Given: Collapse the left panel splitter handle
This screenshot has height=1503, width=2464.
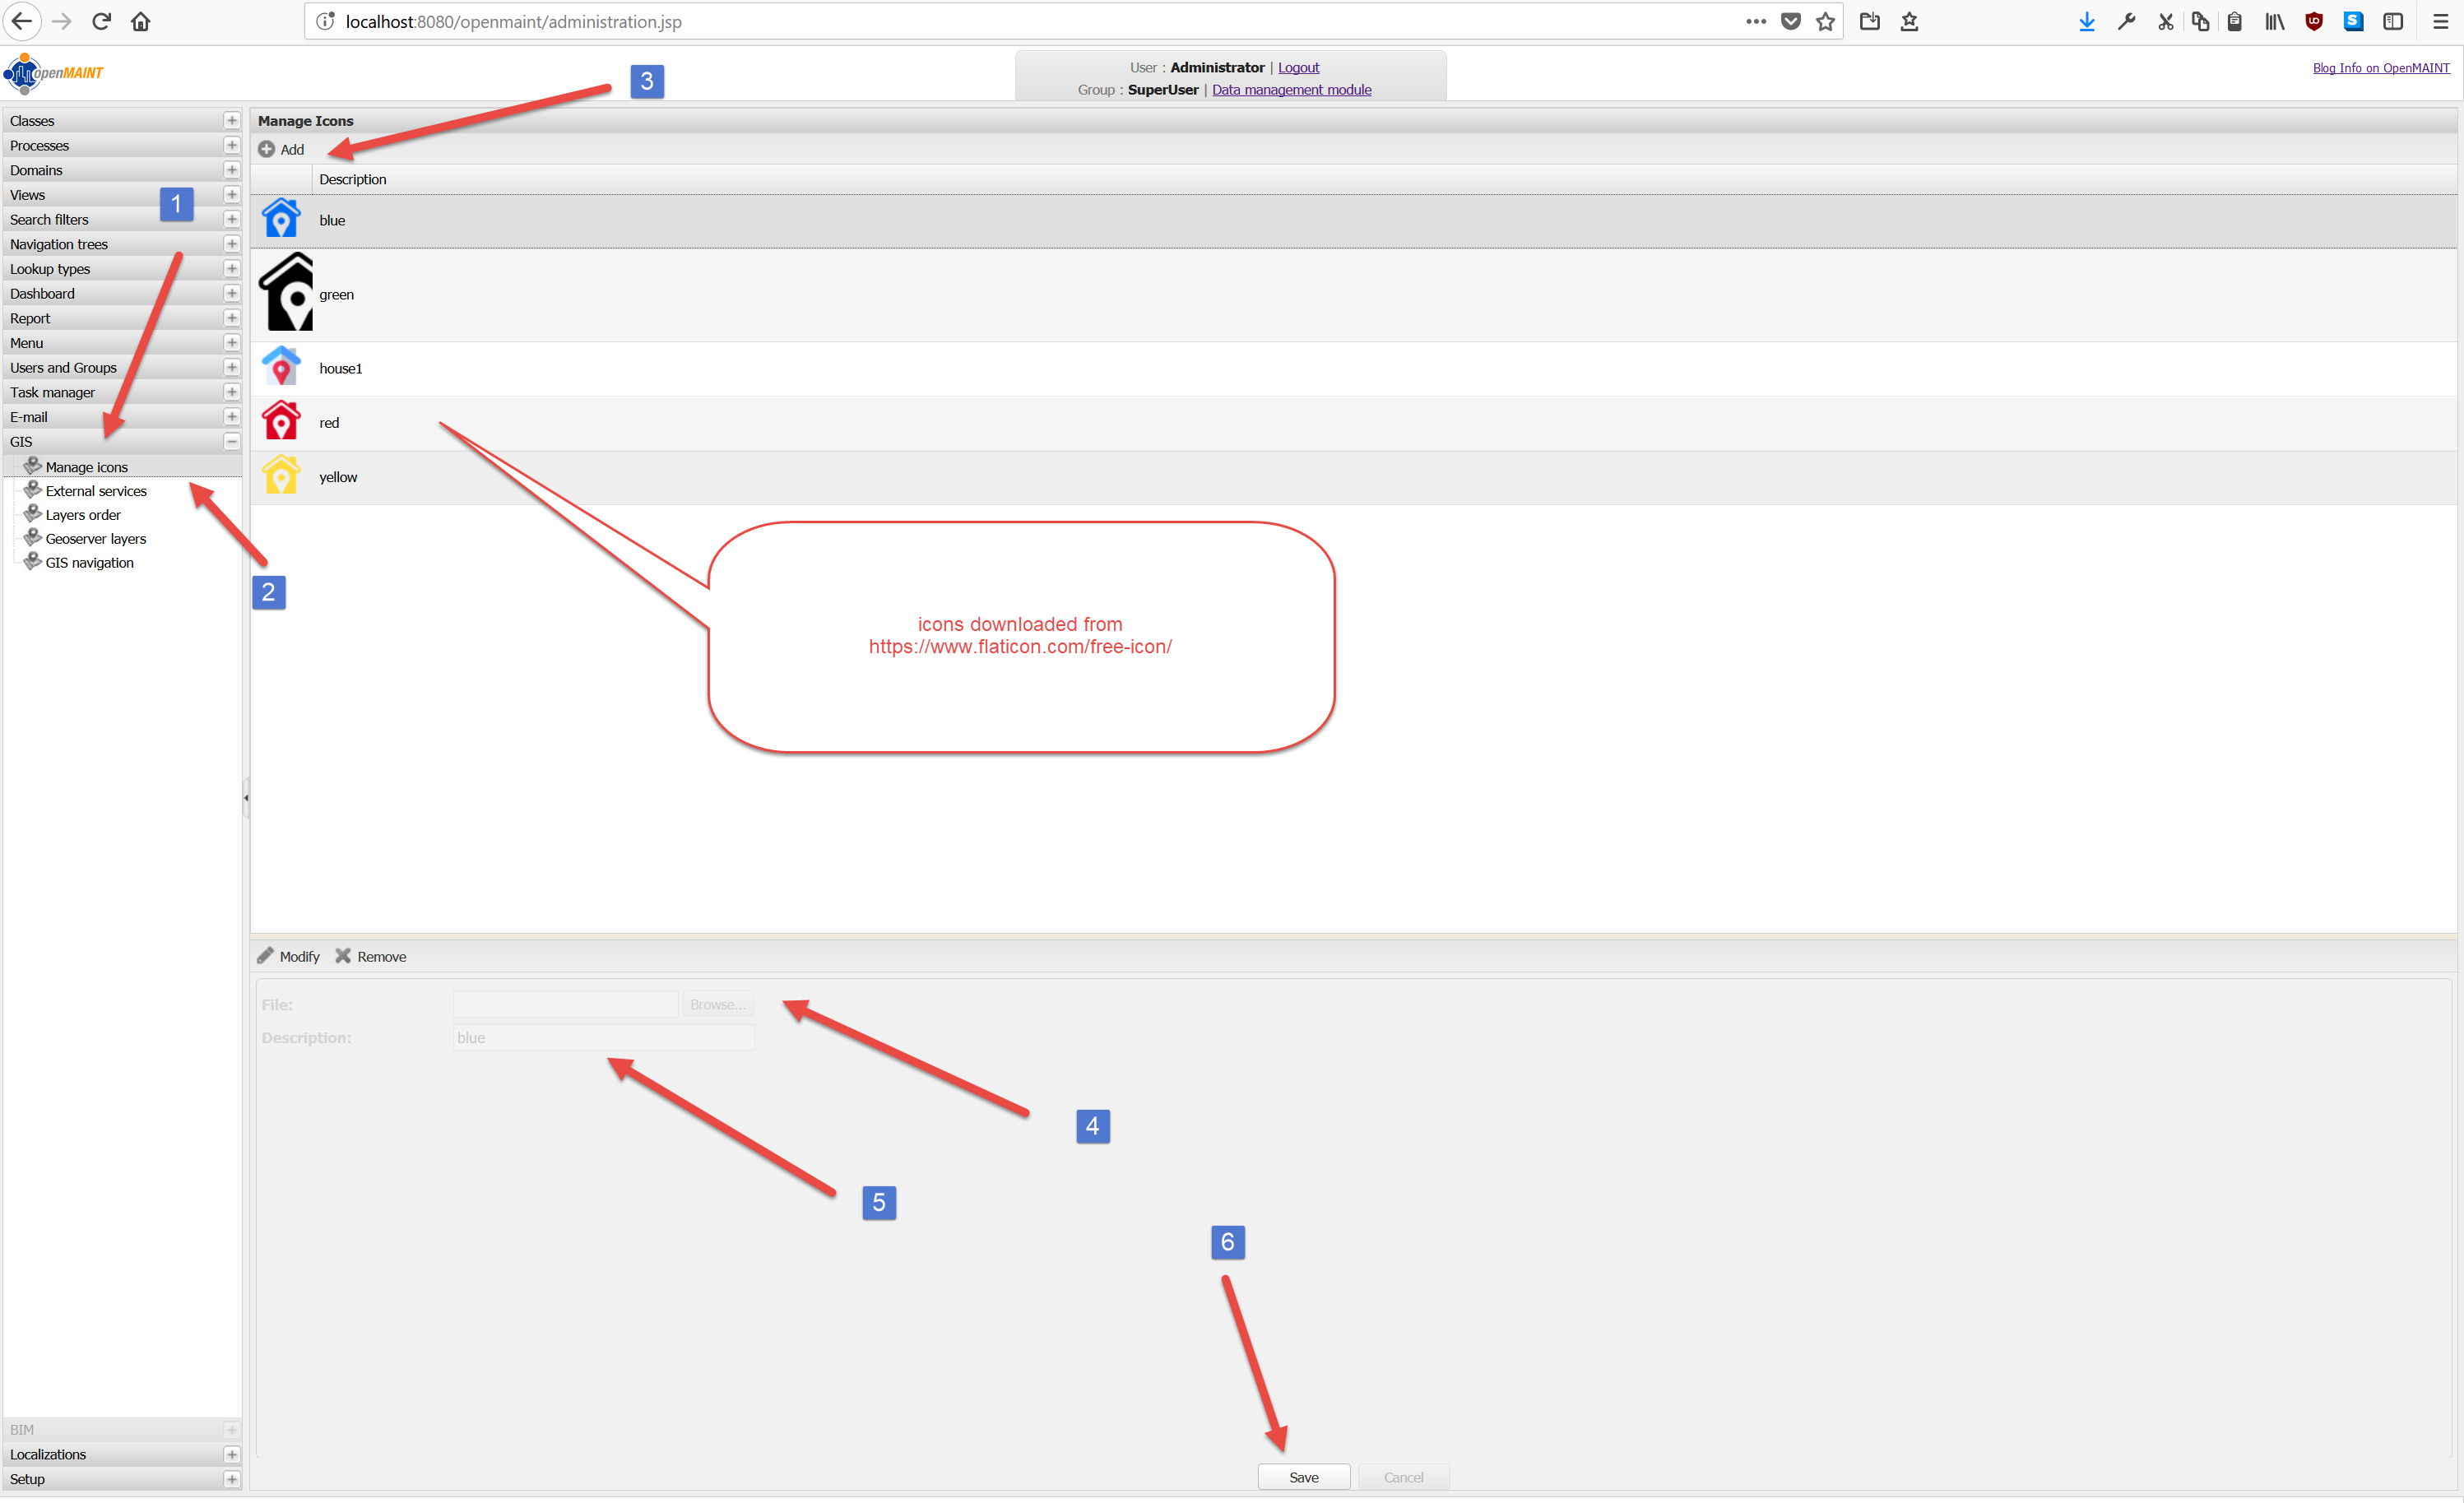Looking at the screenshot, I should click(246, 798).
